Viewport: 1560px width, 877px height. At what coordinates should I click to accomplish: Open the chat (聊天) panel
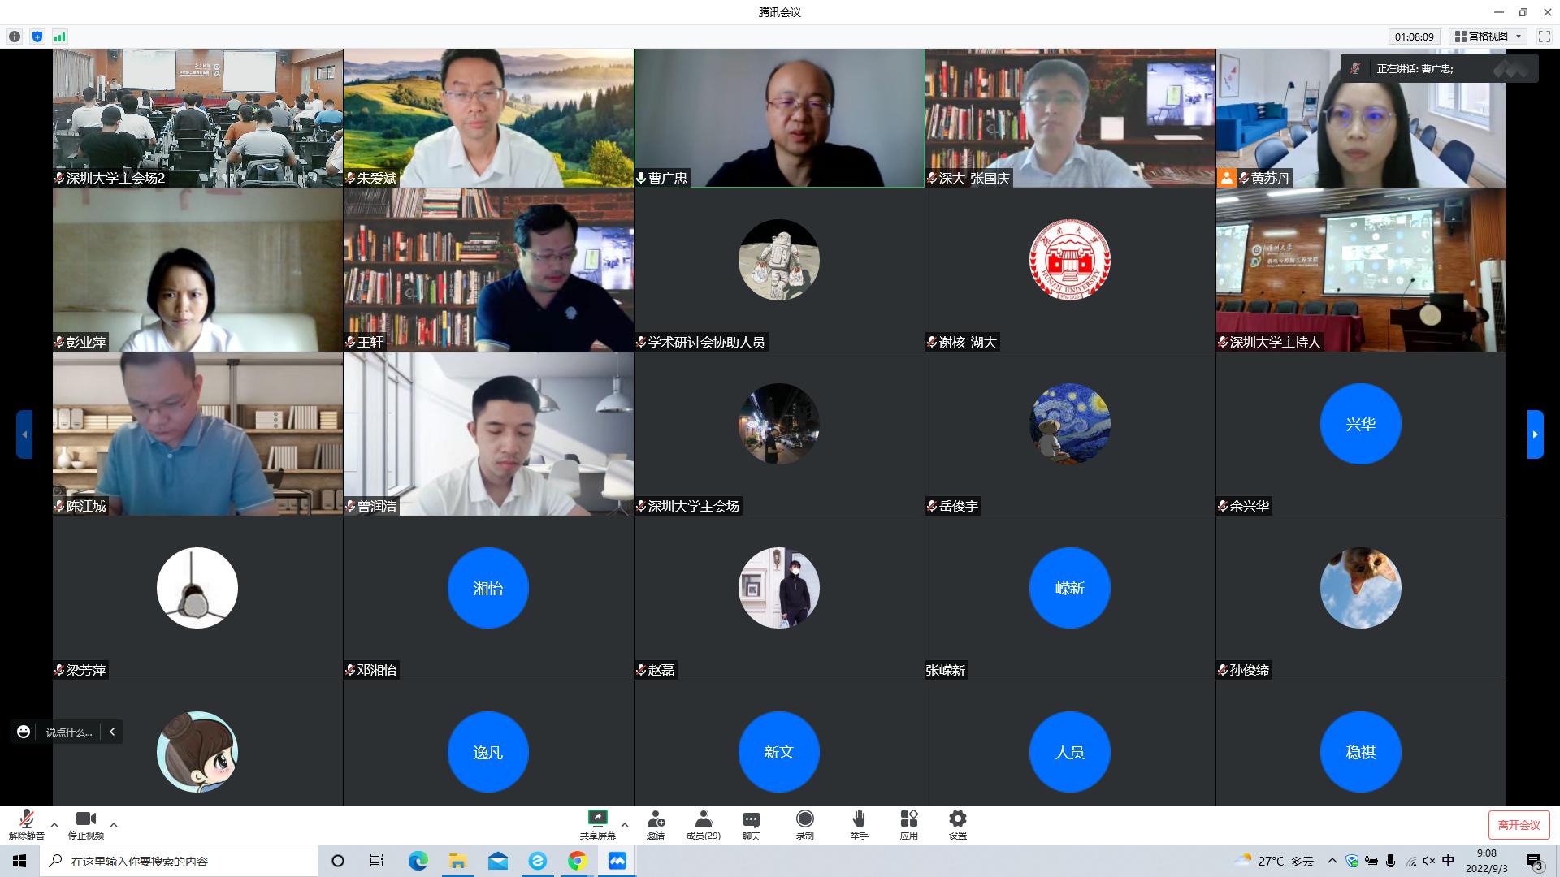(752, 823)
